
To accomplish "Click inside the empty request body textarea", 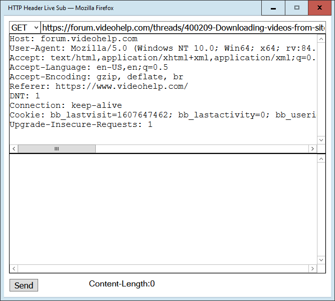I will (x=163, y=209).
